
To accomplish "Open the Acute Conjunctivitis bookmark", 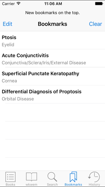I will click(x=52, y=58).
